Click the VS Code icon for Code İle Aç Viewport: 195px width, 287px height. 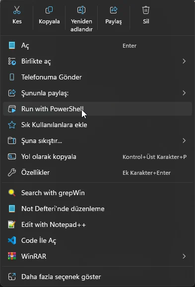[x=12, y=240]
